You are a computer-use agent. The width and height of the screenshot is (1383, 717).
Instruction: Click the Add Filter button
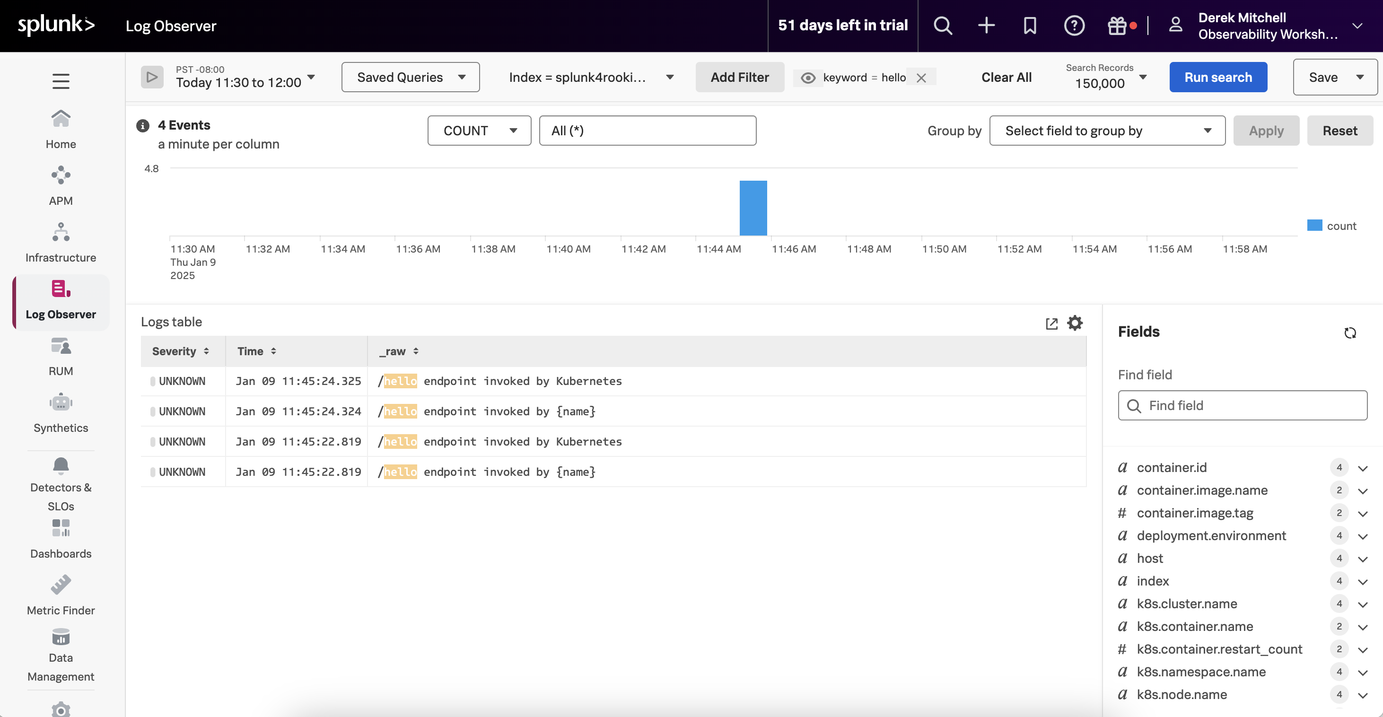(x=739, y=77)
